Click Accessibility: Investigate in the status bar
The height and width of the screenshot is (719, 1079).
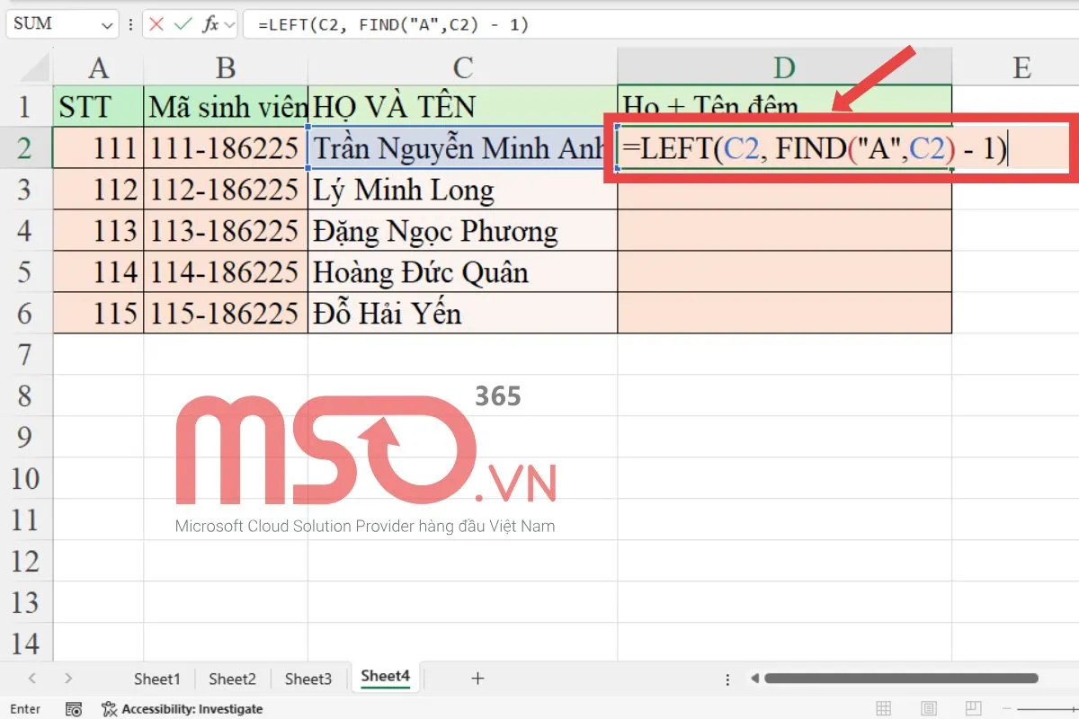[x=192, y=709]
